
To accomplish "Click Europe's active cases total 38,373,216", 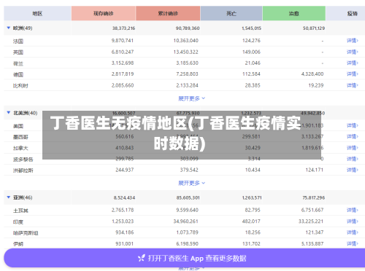I will (x=123, y=28).
